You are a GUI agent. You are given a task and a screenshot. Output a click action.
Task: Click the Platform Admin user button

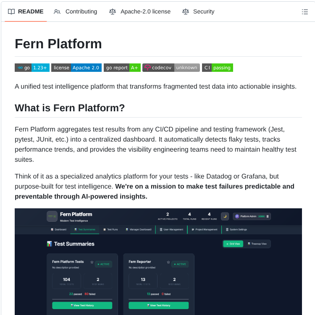(x=252, y=216)
